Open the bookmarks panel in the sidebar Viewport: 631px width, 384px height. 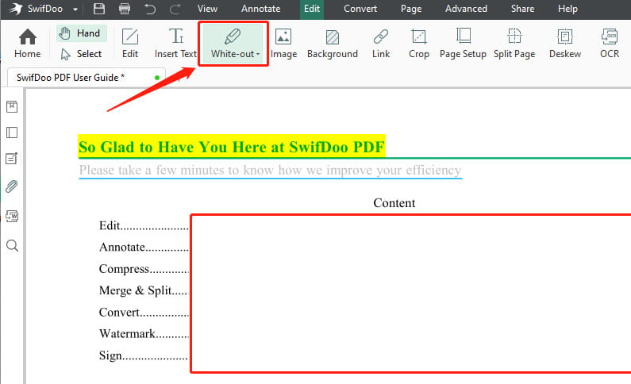tap(12, 107)
